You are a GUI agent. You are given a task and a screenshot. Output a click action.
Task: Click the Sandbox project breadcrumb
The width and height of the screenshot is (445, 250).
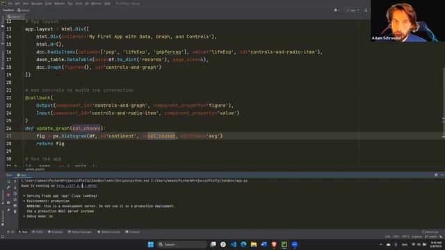point(8,10)
